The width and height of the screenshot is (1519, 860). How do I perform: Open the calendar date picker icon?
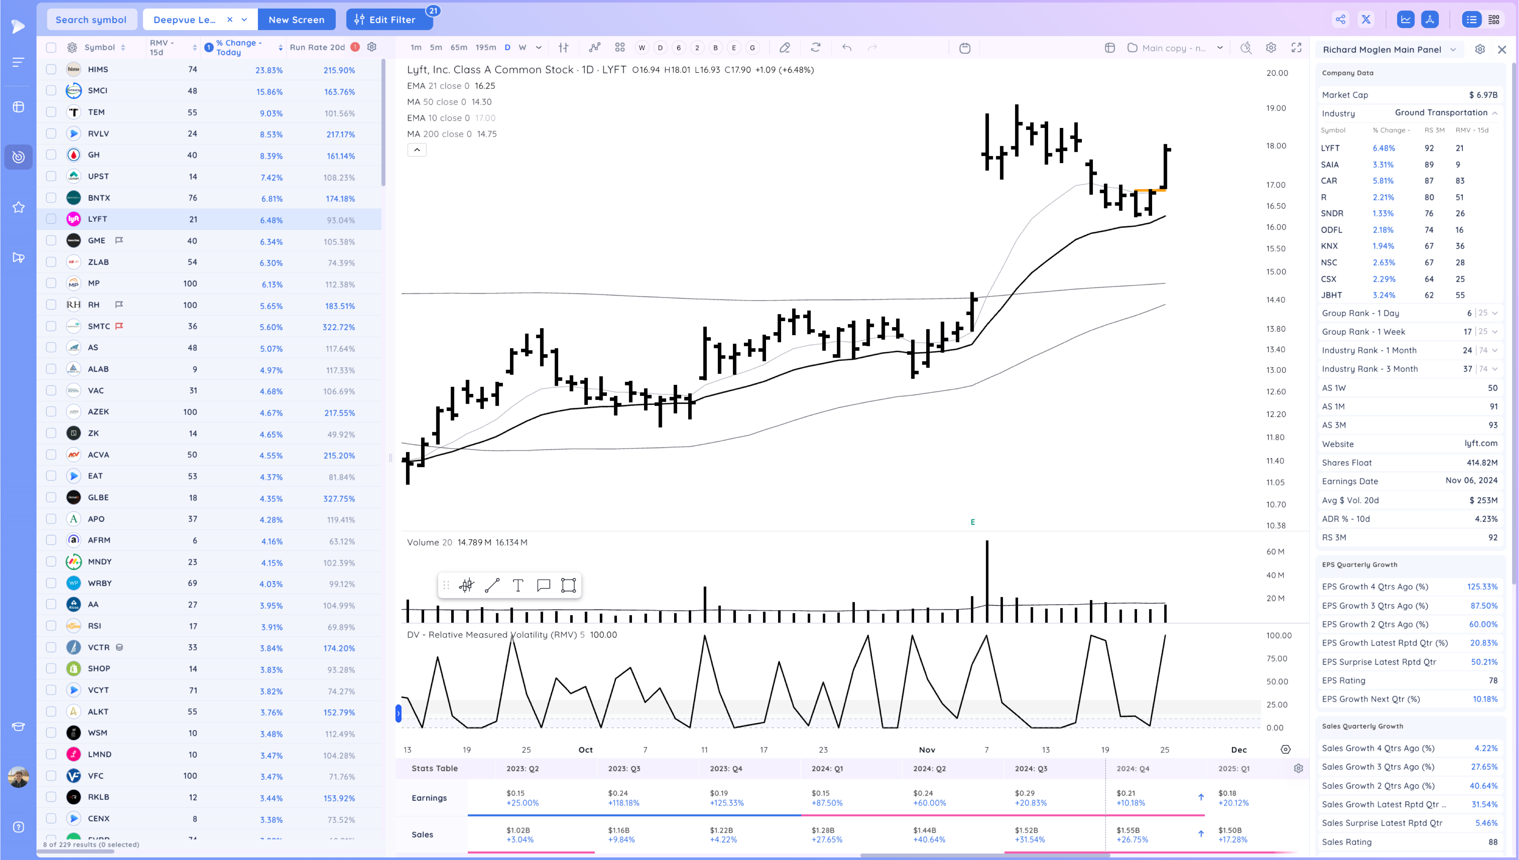tap(965, 48)
